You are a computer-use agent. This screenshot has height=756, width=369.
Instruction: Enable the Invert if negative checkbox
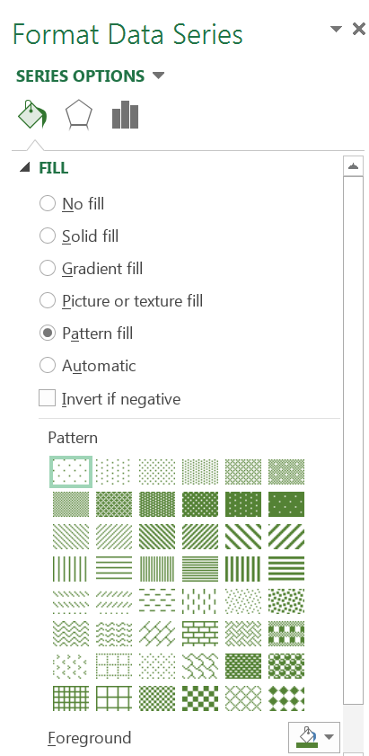tap(48, 398)
